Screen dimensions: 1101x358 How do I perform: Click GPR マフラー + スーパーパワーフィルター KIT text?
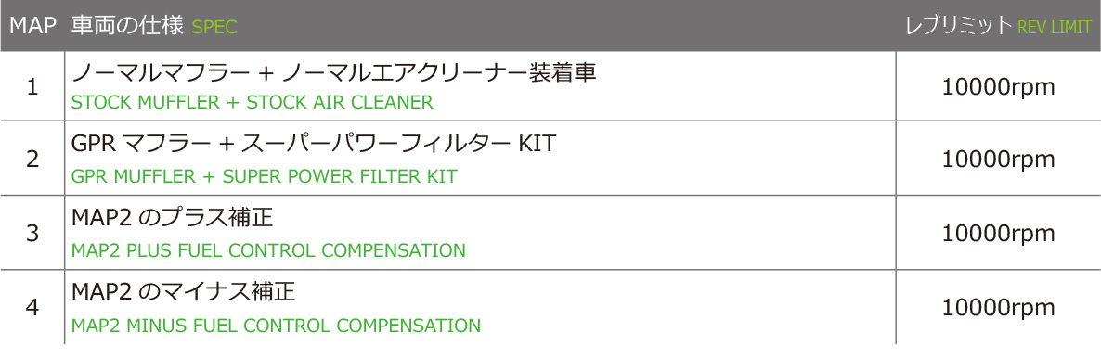(x=314, y=144)
